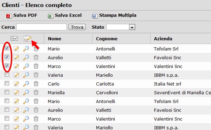The image size is (211, 130).
Task: Uncheck the checkbox for Marco Valentini's first row
Action: [x=7, y=66]
